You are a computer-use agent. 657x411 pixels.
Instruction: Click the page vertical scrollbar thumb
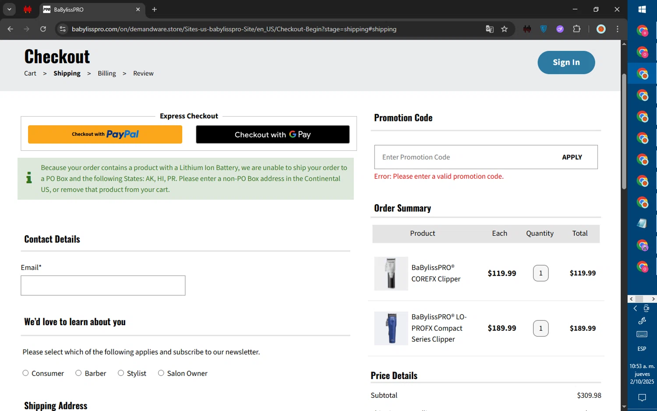(x=624, y=131)
